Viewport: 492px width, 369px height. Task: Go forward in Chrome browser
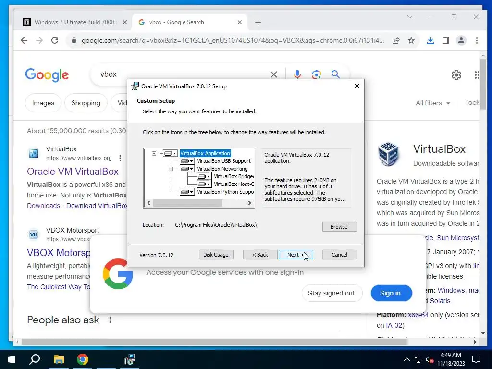click(x=39, y=40)
